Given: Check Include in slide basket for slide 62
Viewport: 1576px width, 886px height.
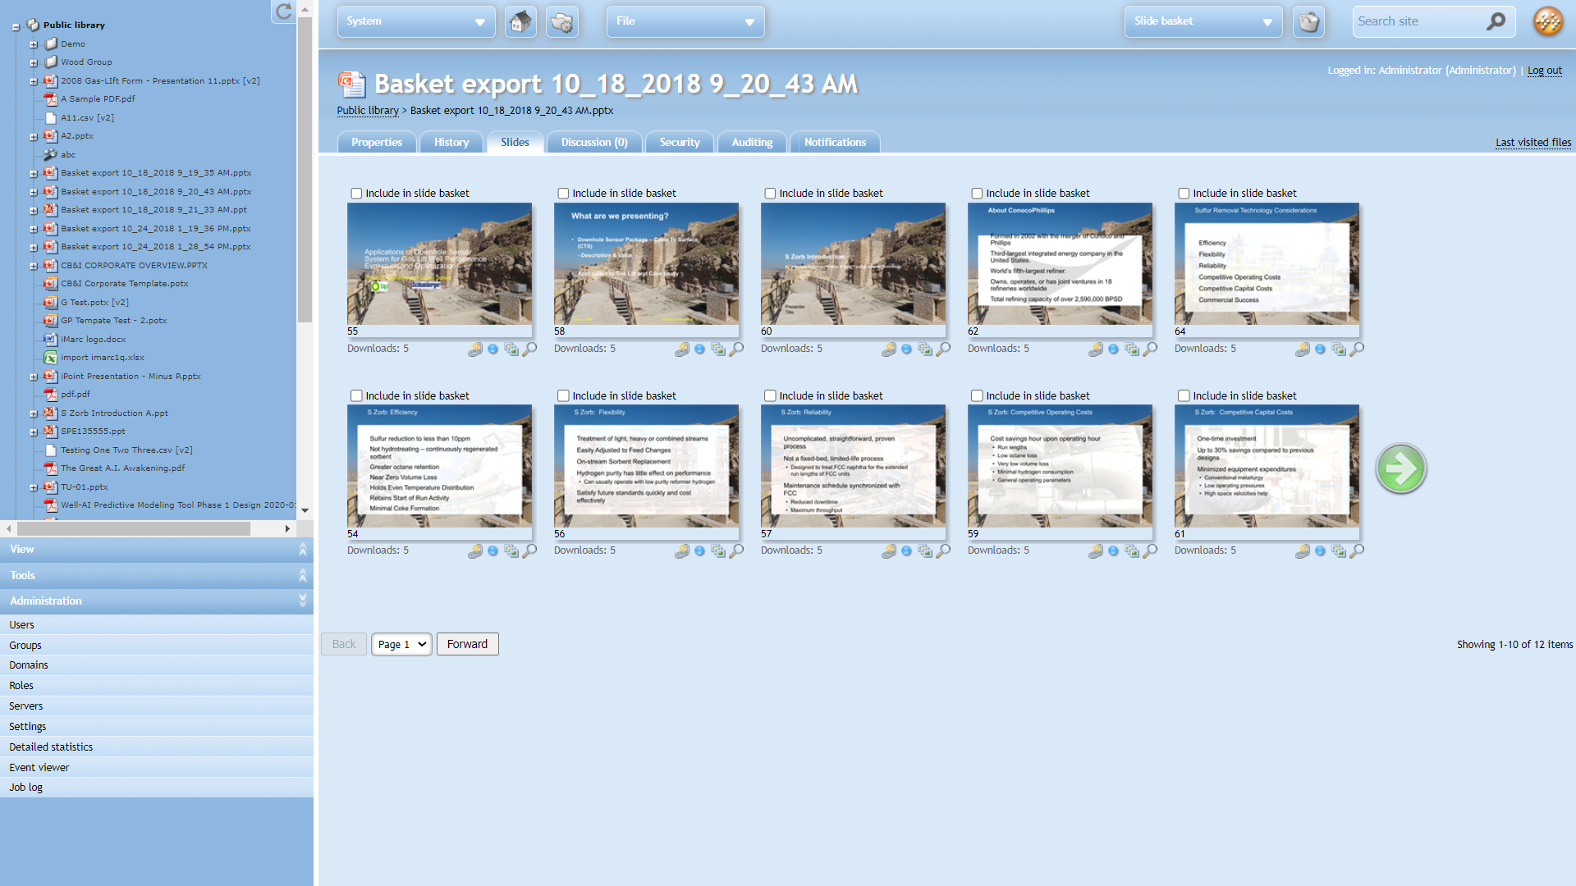Looking at the screenshot, I should (x=977, y=194).
